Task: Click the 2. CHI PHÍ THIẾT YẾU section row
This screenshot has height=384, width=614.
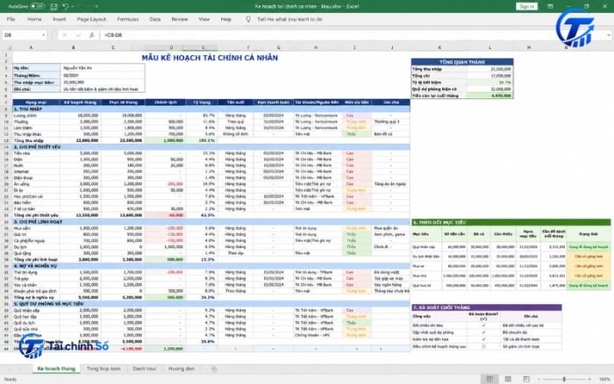Action: click(211, 146)
